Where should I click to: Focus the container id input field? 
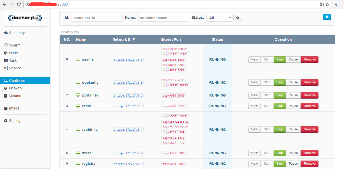(97, 18)
